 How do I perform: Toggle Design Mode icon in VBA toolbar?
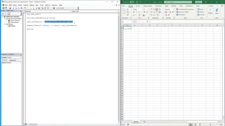click(x=39, y=8)
